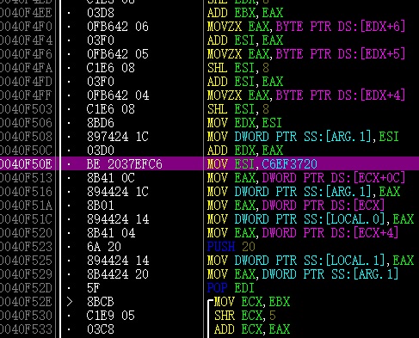Select MOV DWORD PTR SS:[ARG.1],ESI instruction

(303, 137)
